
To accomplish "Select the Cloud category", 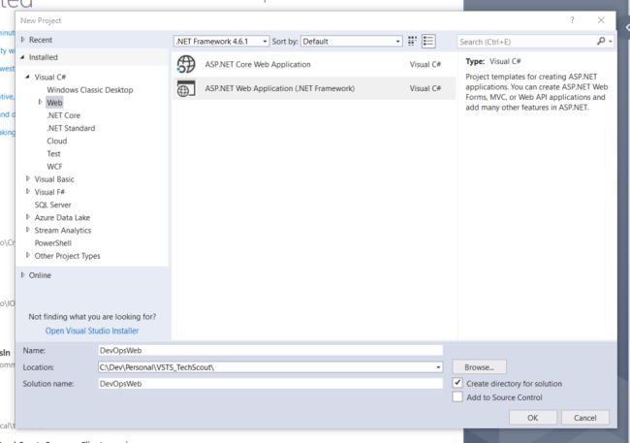I will click(x=56, y=142).
